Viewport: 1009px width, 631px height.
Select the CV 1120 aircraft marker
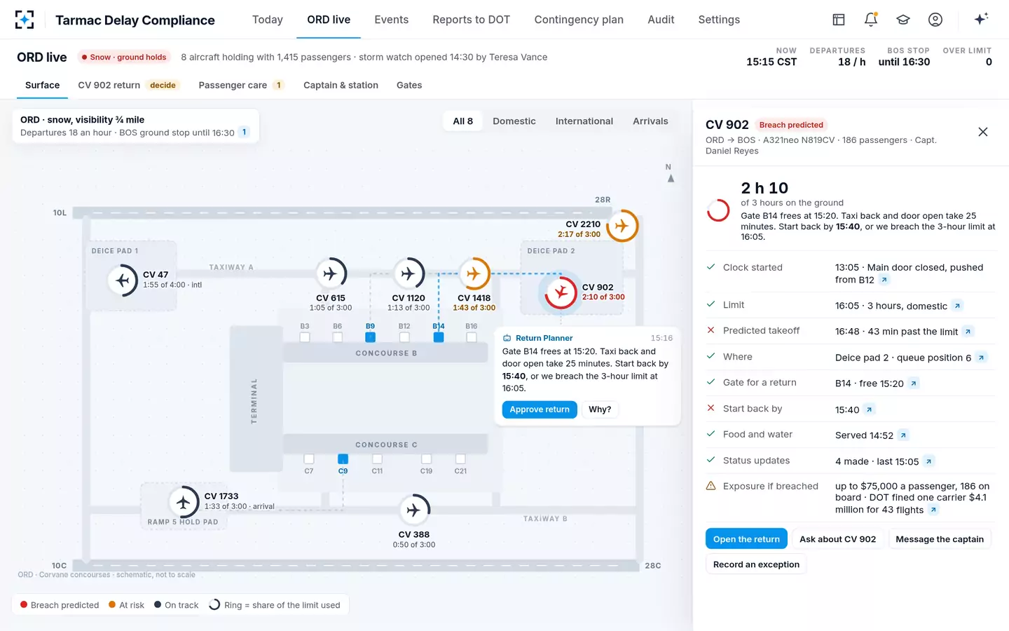coord(409,273)
